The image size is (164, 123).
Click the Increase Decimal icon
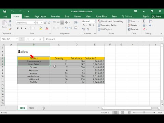coord(84,29)
